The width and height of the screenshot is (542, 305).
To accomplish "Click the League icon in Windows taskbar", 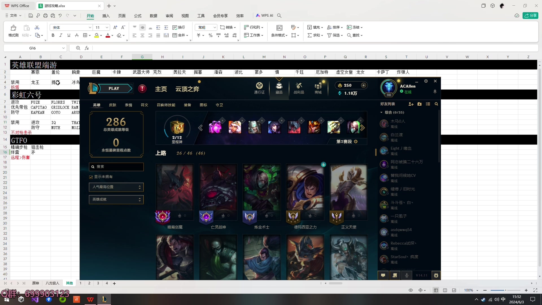I will 104,299.
